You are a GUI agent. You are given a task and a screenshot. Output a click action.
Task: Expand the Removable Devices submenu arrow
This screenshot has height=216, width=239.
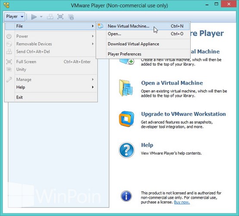pos(93,44)
